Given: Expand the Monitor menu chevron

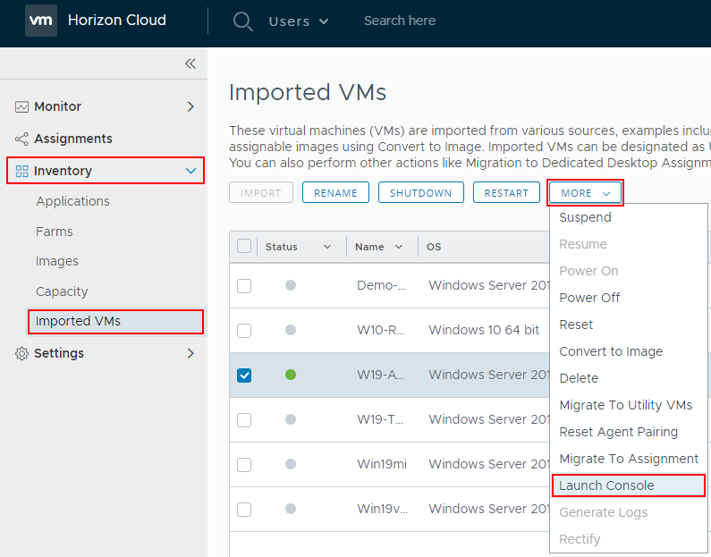Looking at the screenshot, I should [x=190, y=106].
